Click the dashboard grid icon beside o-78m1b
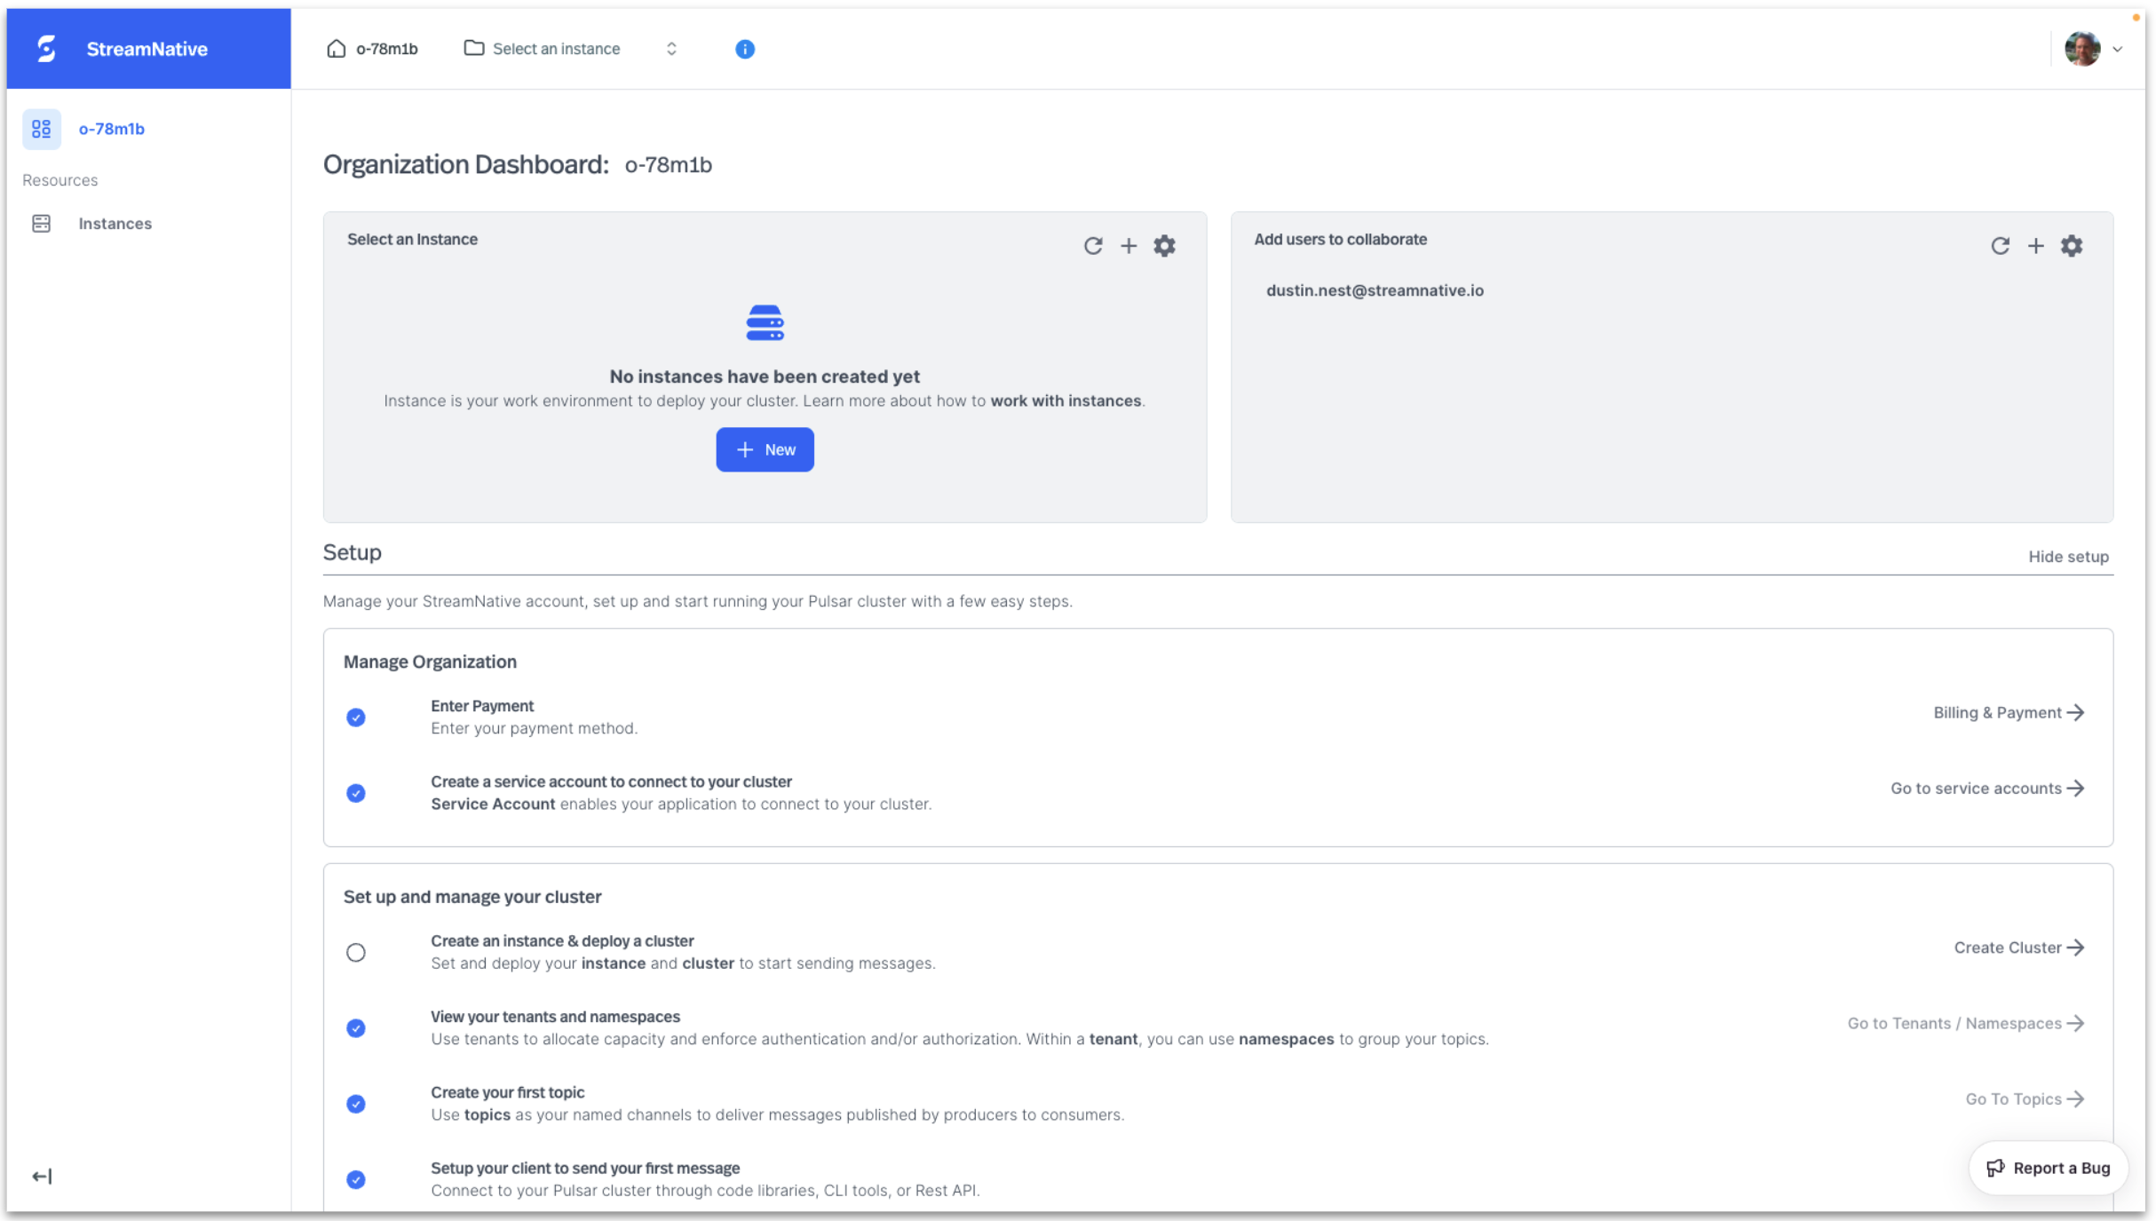 (x=42, y=129)
